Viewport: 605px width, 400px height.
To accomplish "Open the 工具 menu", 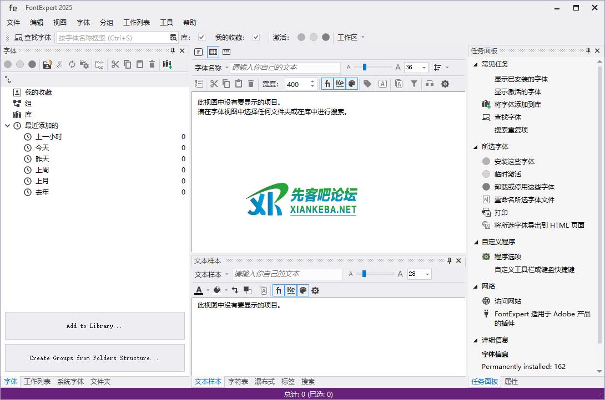I will coord(167,23).
